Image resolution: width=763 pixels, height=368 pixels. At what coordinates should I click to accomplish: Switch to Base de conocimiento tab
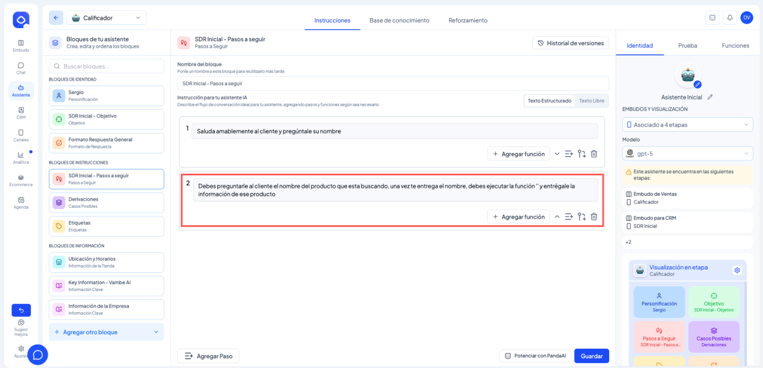[x=399, y=20]
